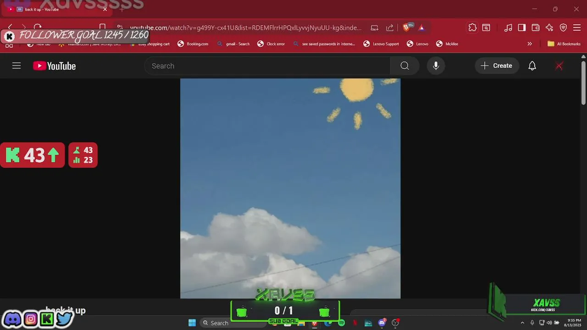Start voice search with microphone icon
This screenshot has height=330, width=587.
point(436,66)
